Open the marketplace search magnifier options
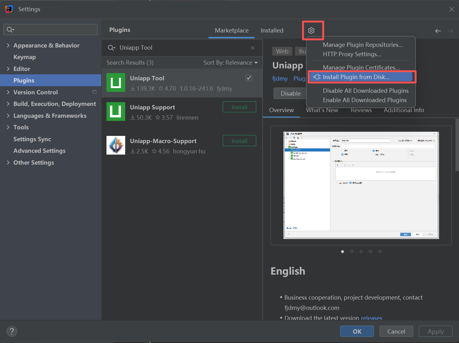This screenshot has height=343, width=459. [x=111, y=47]
